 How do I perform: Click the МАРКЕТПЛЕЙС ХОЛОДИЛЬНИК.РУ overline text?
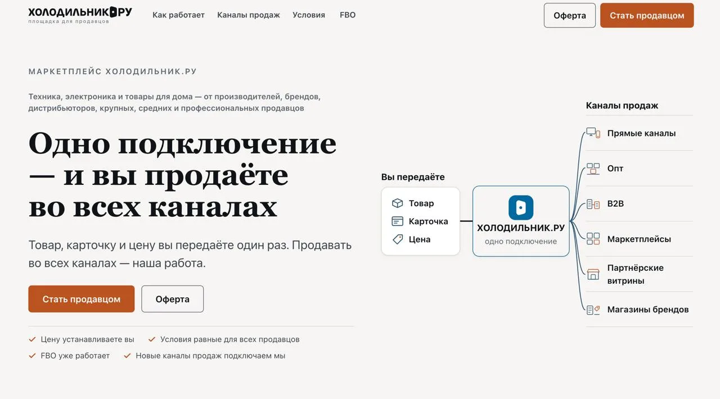pyautogui.click(x=112, y=71)
